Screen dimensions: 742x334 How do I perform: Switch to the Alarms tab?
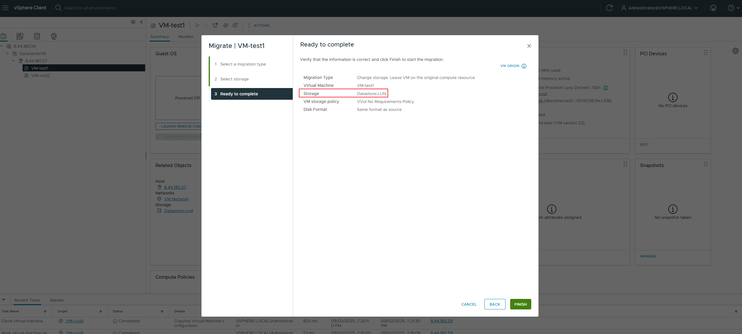[x=56, y=300]
